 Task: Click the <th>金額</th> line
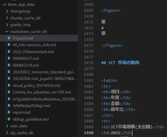pyautogui.click(x=116, y=104)
